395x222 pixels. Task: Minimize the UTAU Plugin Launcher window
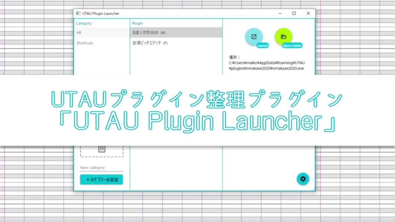click(280, 13)
